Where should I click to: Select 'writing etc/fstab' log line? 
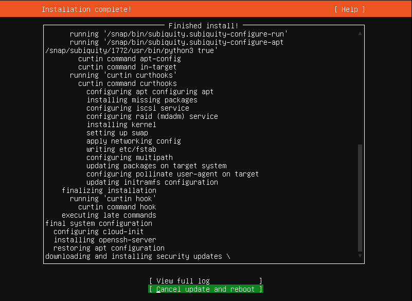coord(121,149)
